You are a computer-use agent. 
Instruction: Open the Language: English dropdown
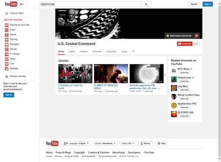pos(75,143)
